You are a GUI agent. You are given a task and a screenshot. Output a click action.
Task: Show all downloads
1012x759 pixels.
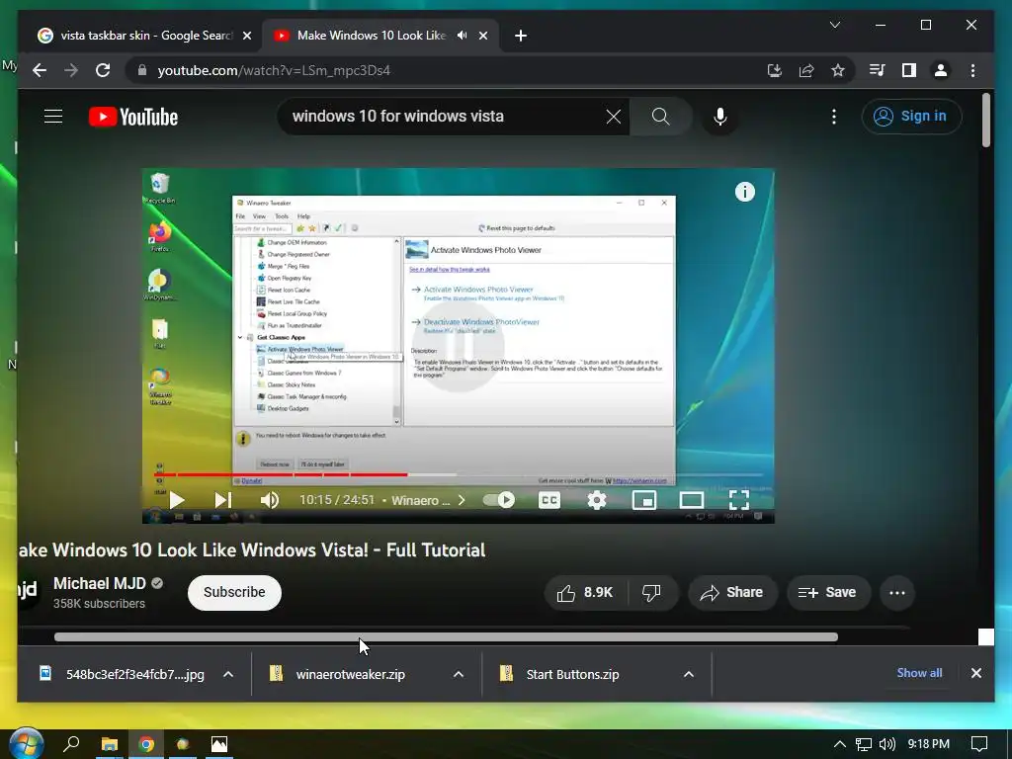(919, 673)
